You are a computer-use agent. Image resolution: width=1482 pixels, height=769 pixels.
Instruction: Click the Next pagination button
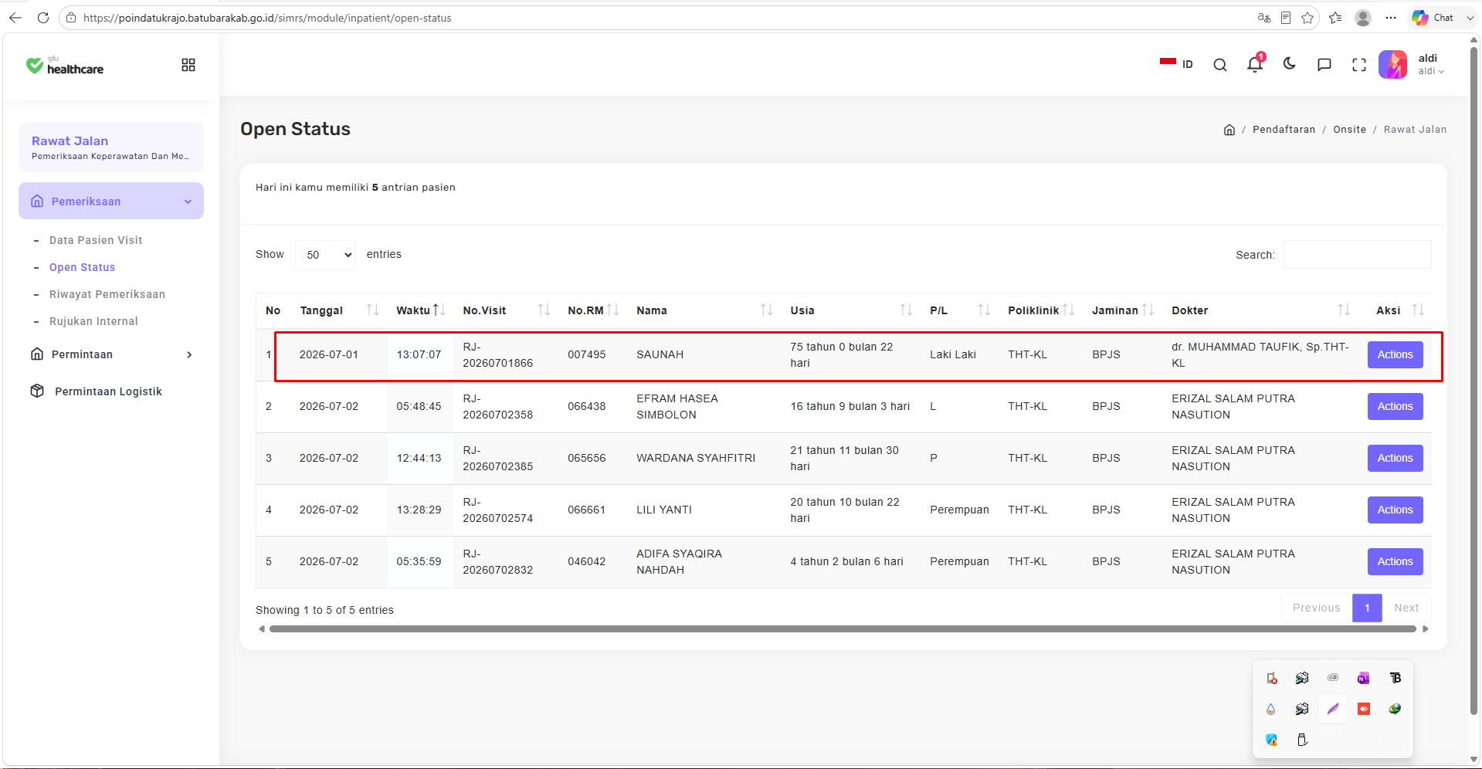point(1406,608)
